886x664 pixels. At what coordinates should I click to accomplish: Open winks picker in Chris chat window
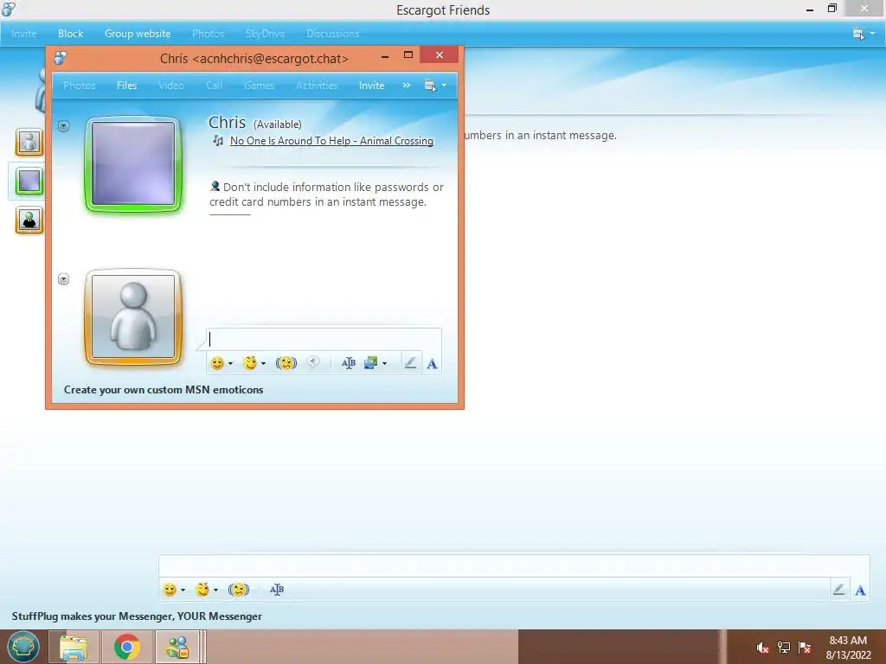(x=250, y=363)
